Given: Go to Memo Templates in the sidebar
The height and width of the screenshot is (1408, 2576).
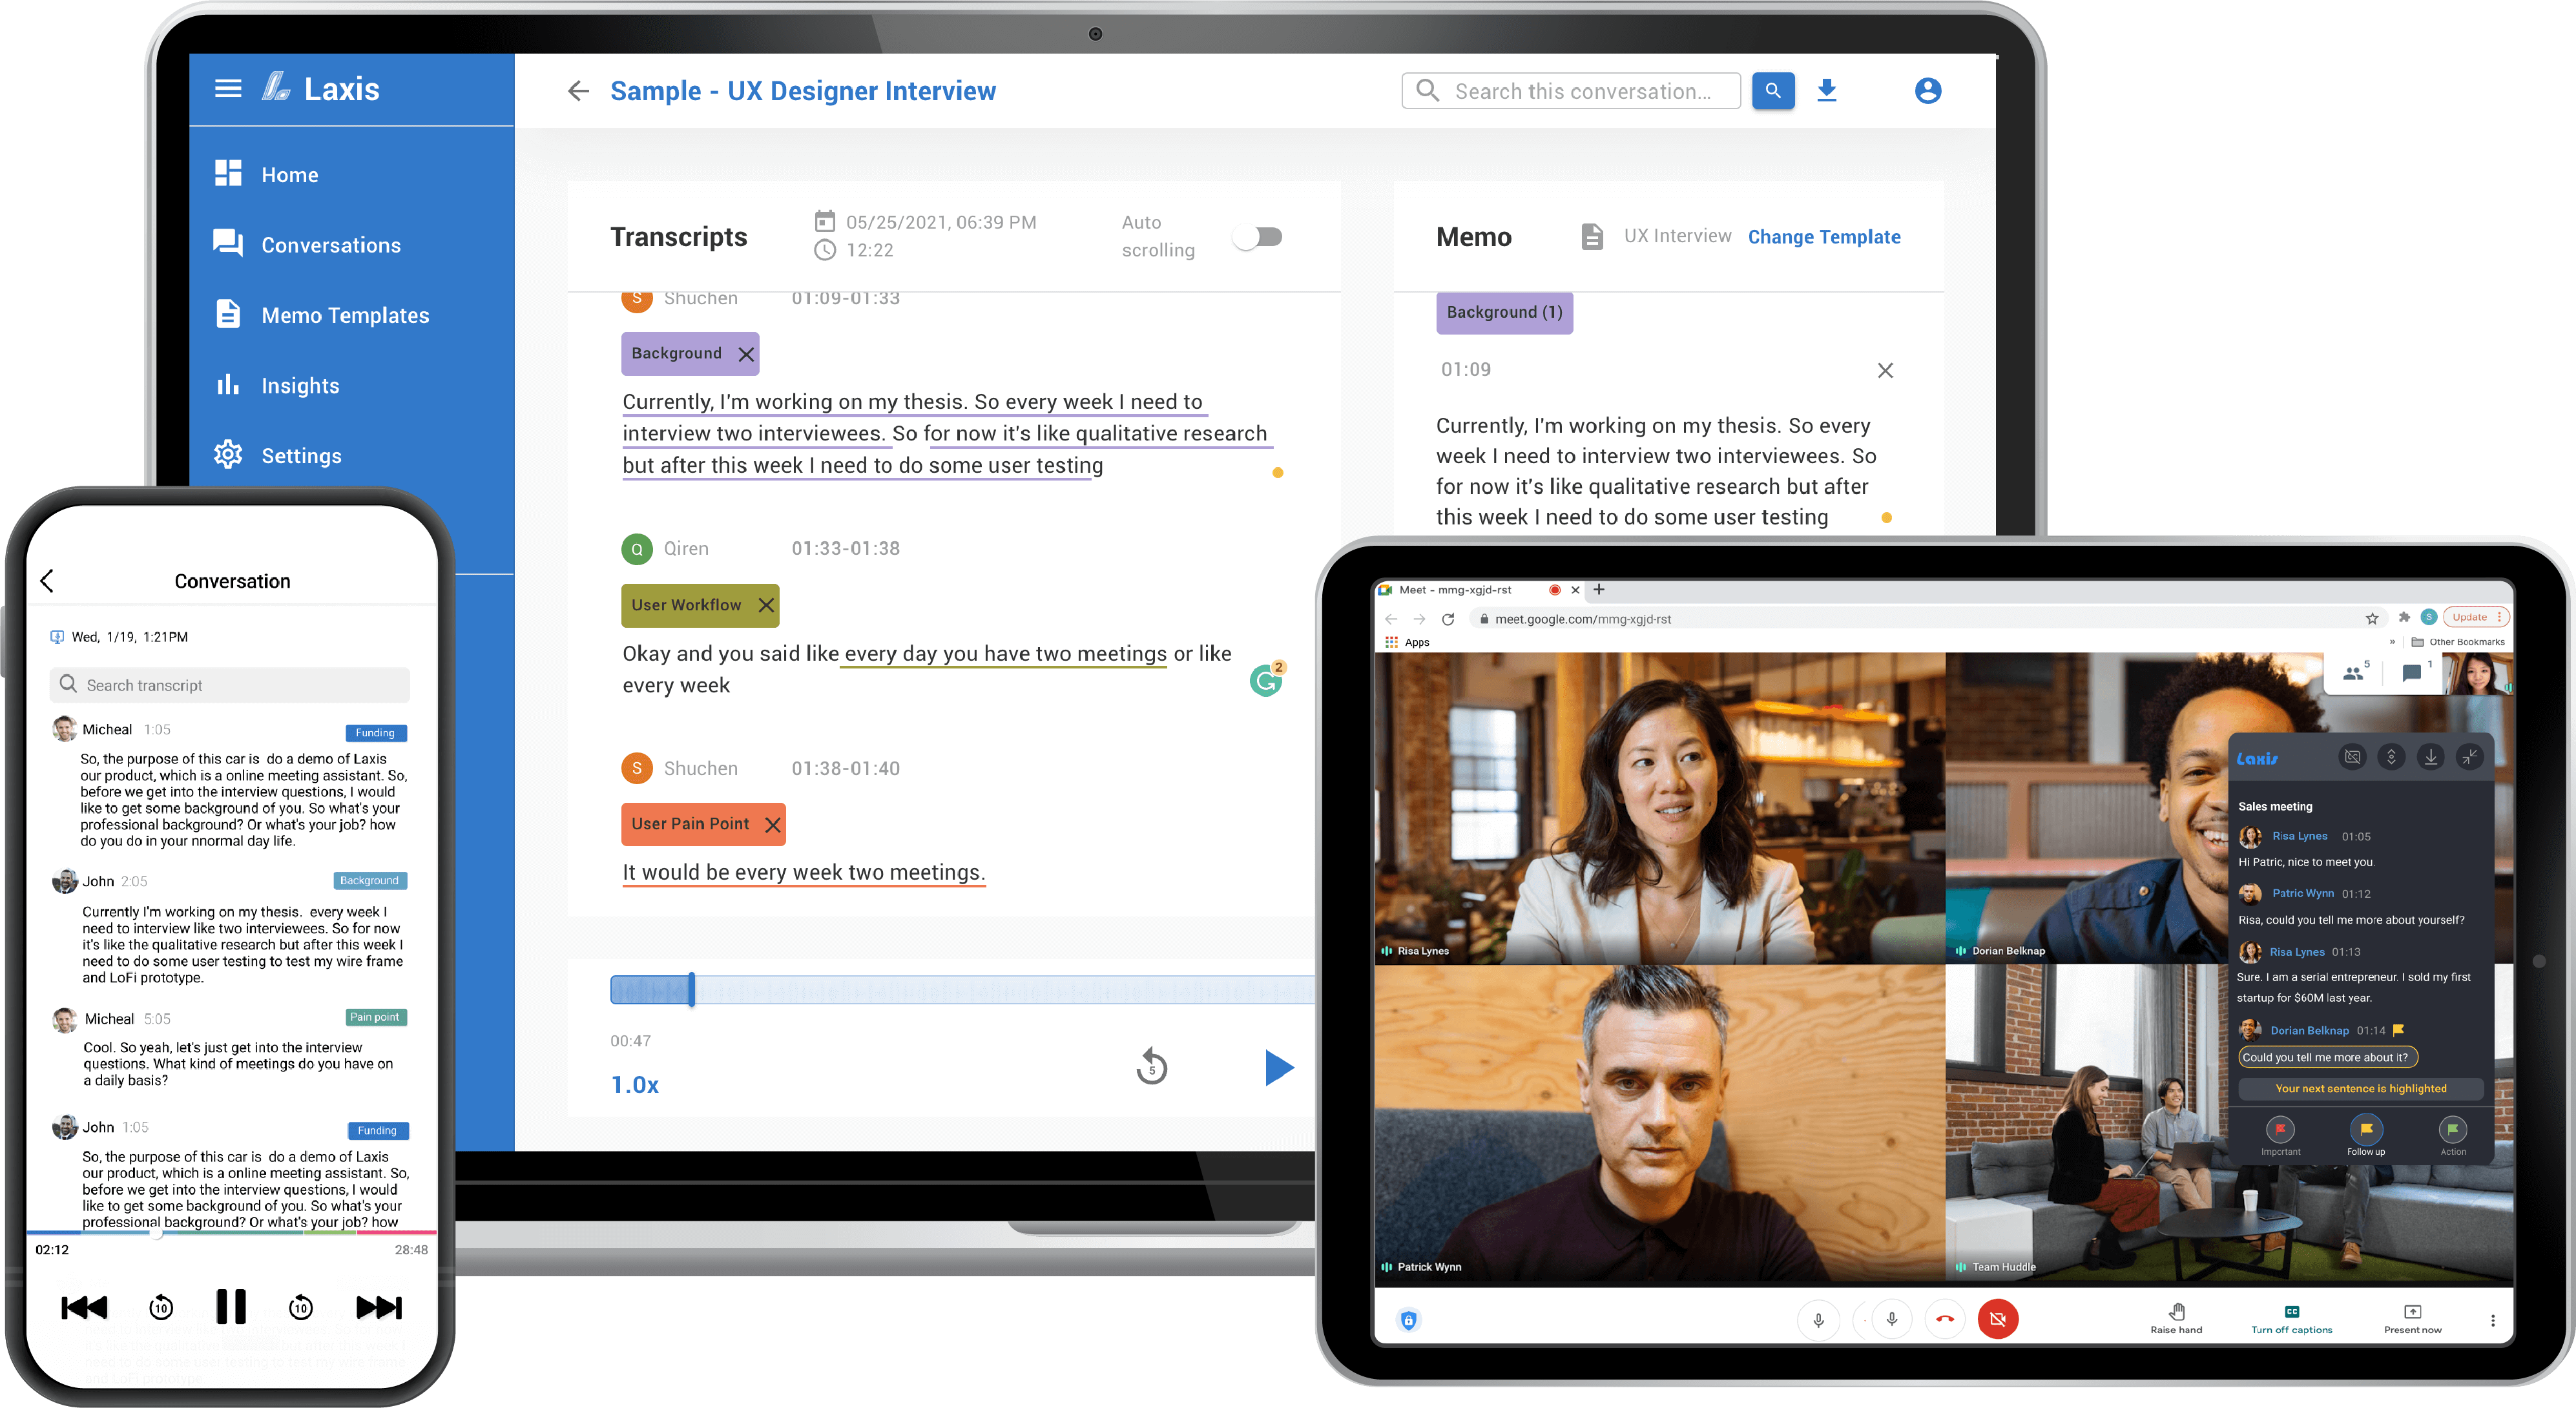Looking at the screenshot, I should click(x=344, y=315).
